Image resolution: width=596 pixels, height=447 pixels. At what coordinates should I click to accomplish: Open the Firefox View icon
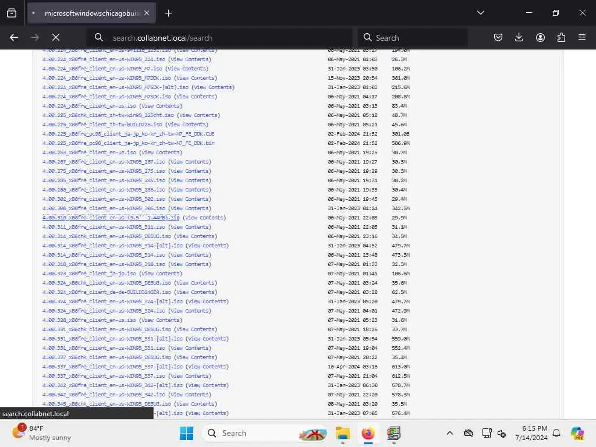tap(12, 13)
